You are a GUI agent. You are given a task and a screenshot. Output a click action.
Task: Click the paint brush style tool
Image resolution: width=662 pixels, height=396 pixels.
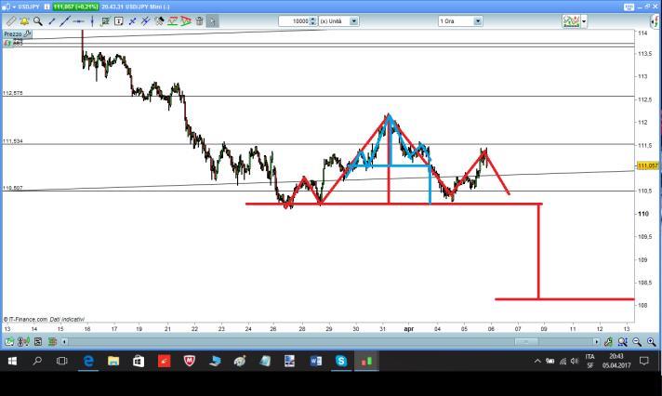[159, 21]
